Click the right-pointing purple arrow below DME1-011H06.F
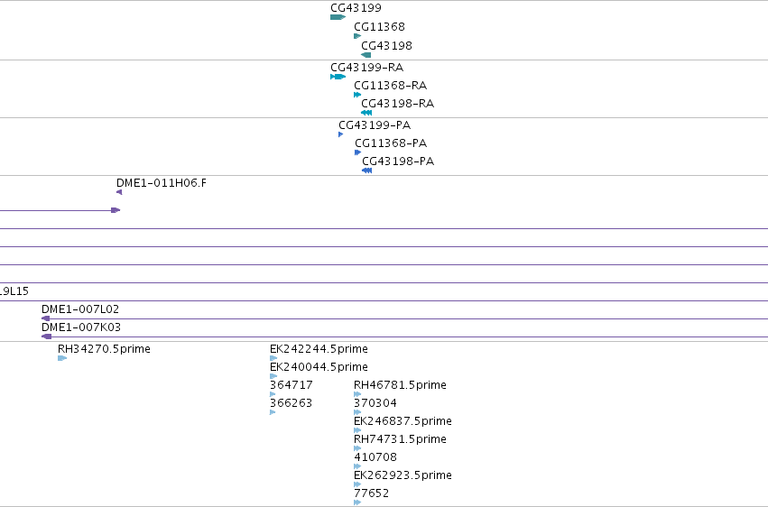 [x=116, y=210]
